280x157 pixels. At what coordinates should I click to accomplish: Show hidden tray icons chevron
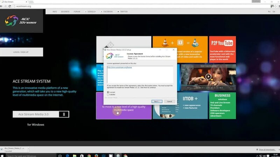pos(257,156)
